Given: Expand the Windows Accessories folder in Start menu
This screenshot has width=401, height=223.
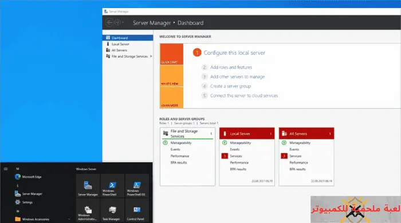Looking at the screenshot, I should click(42, 219).
